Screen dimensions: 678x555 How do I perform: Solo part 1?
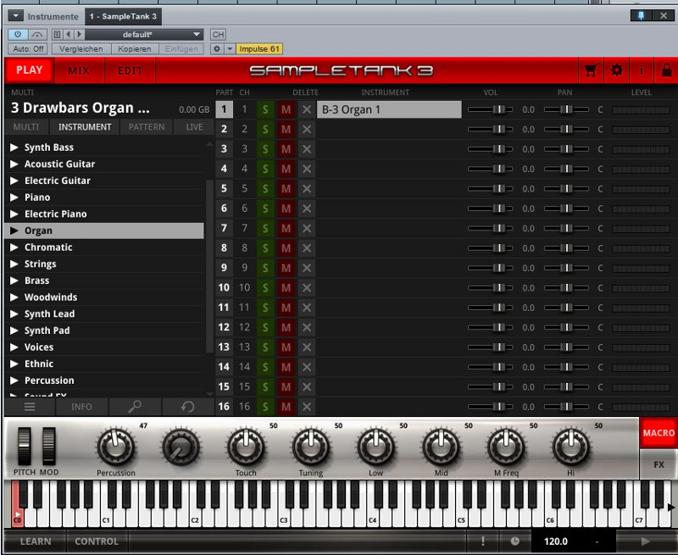pyautogui.click(x=265, y=110)
